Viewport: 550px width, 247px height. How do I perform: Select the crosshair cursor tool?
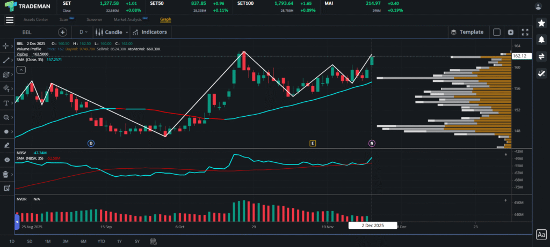tap(6, 46)
